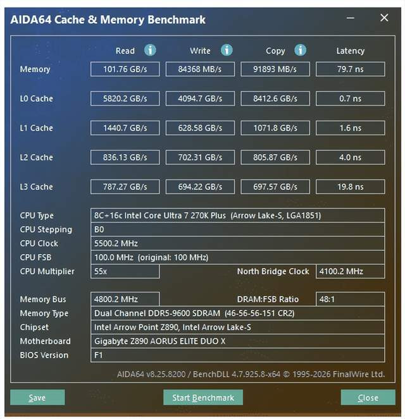Select L2 Cache Latency 4.0 ns

[x=351, y=157]
